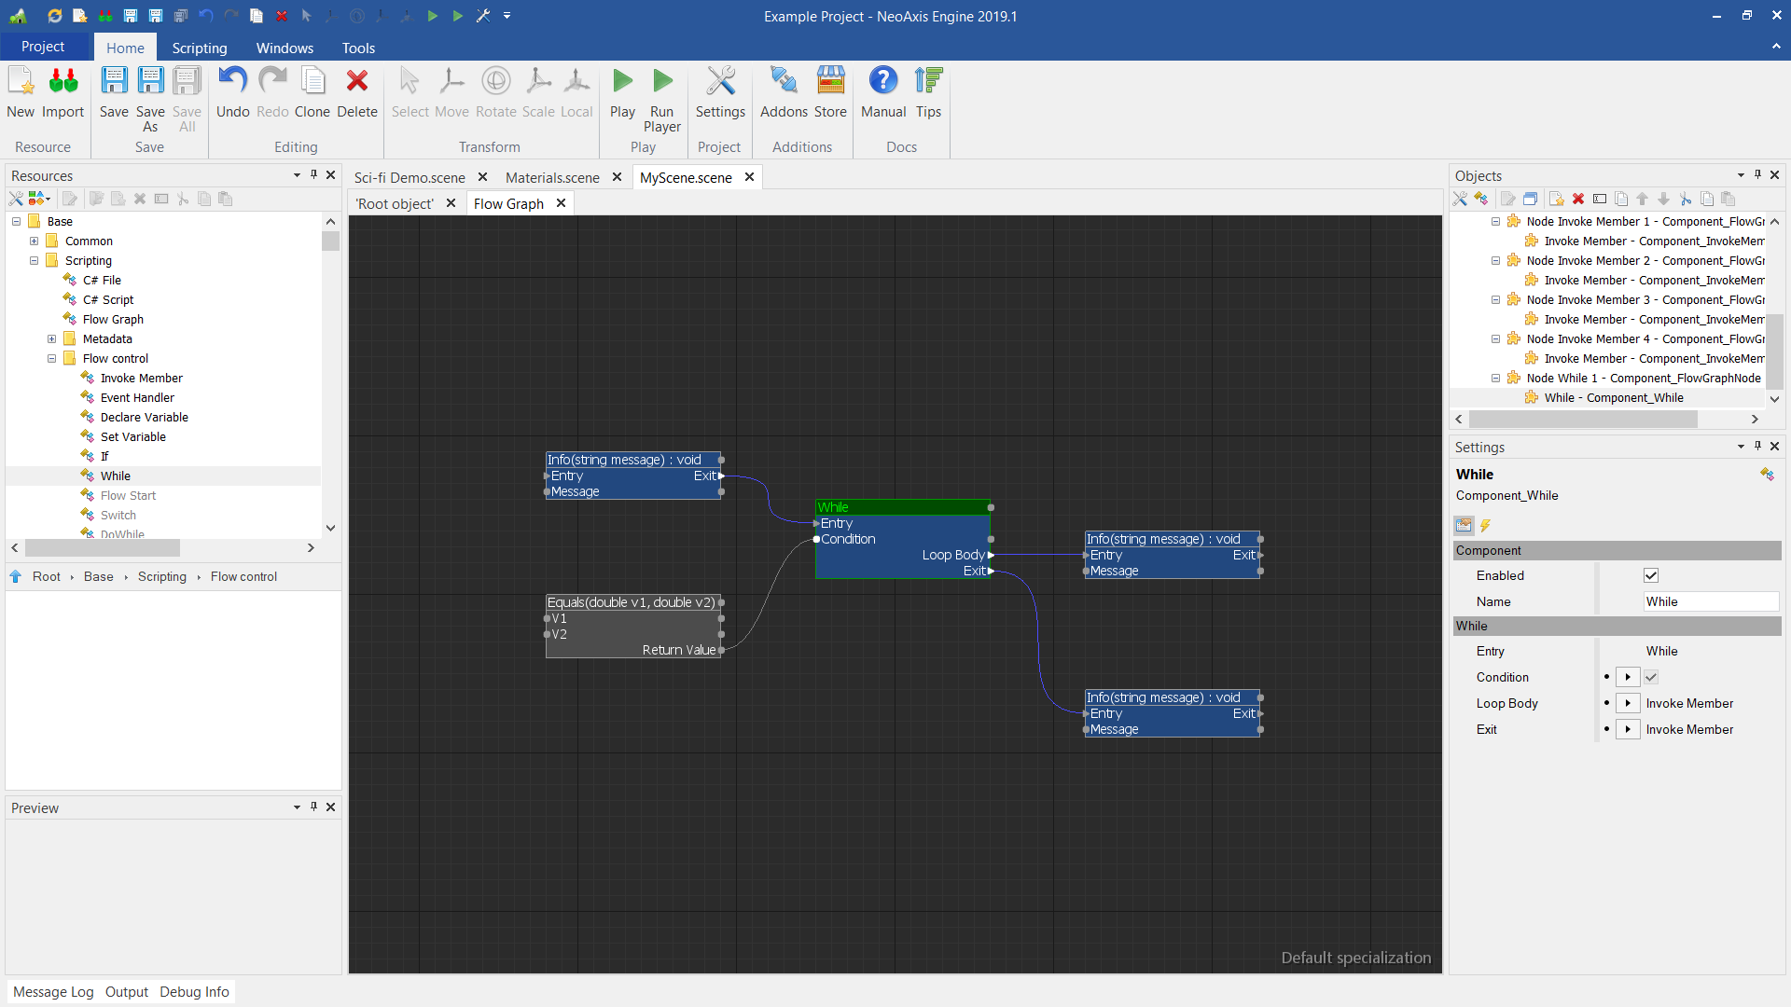Toggle the Condition checkbox in Settings
1791x1007 pixels.
point(1651,677)
